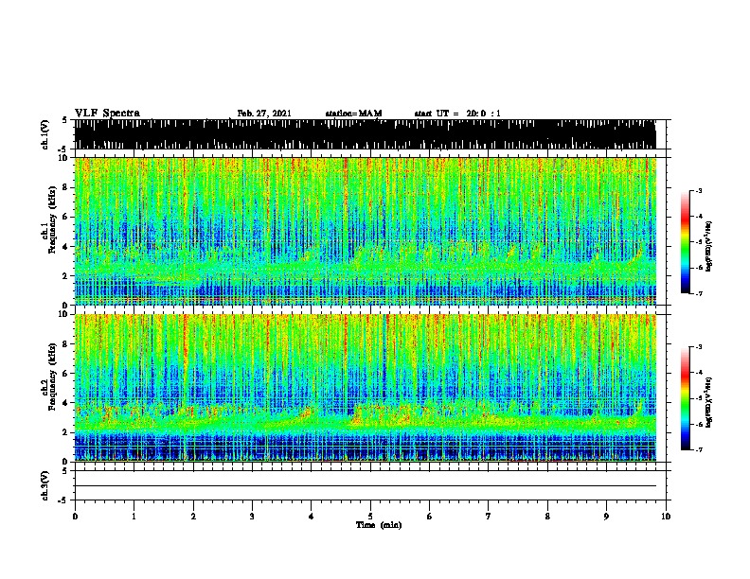Click the ch.1 color scale bar
Image resolution: width=750 pixels, height=579 pixels.
(x=686, y=242)
